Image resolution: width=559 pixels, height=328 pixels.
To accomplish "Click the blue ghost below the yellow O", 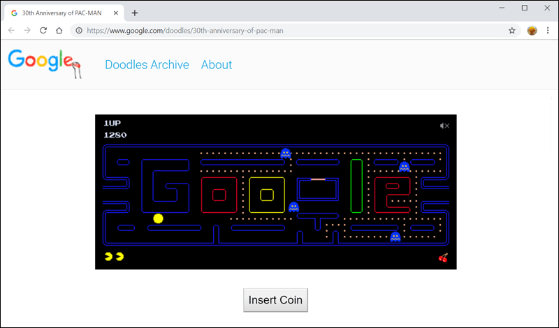I will tap(293, 207).
